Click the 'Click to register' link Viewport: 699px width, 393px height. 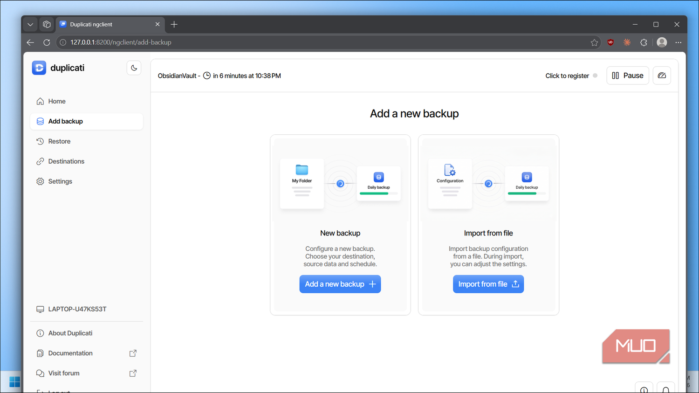coord(567,76)
